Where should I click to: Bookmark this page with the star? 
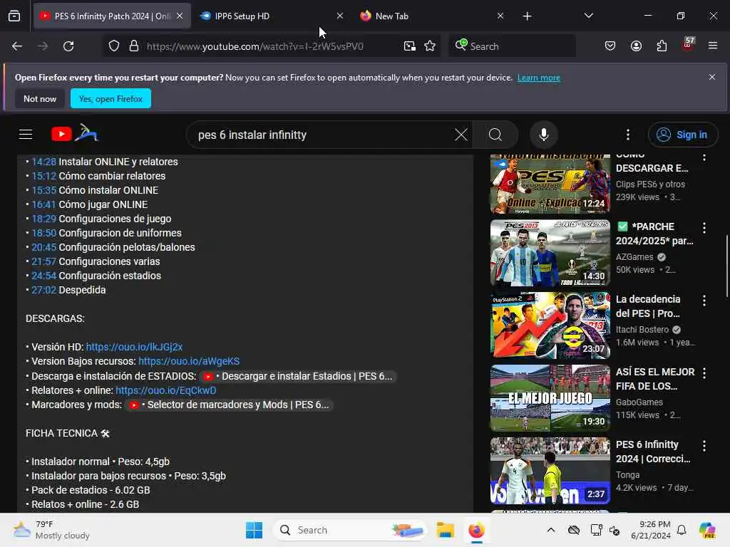430,46
